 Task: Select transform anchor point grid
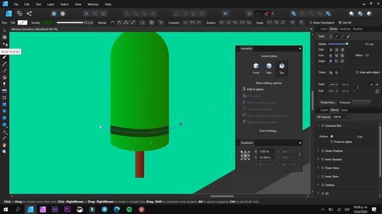pos(245,156)
